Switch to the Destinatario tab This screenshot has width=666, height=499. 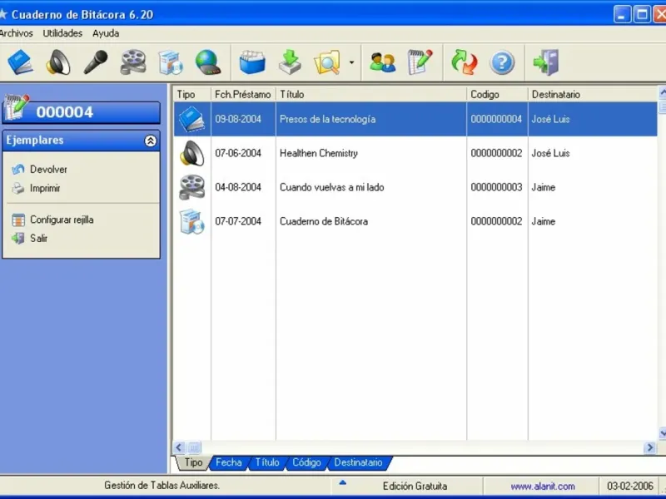358,462
